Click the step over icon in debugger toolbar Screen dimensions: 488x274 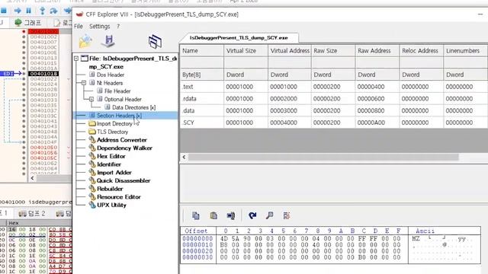(x=53, y=11)
